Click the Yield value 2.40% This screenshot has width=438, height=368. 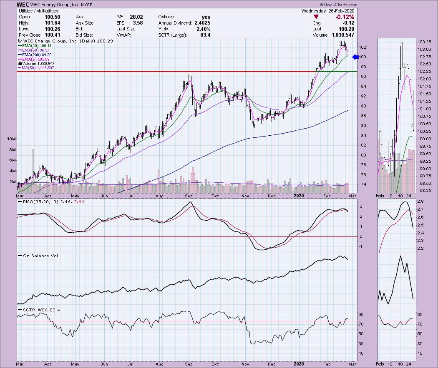pos(204,29)
